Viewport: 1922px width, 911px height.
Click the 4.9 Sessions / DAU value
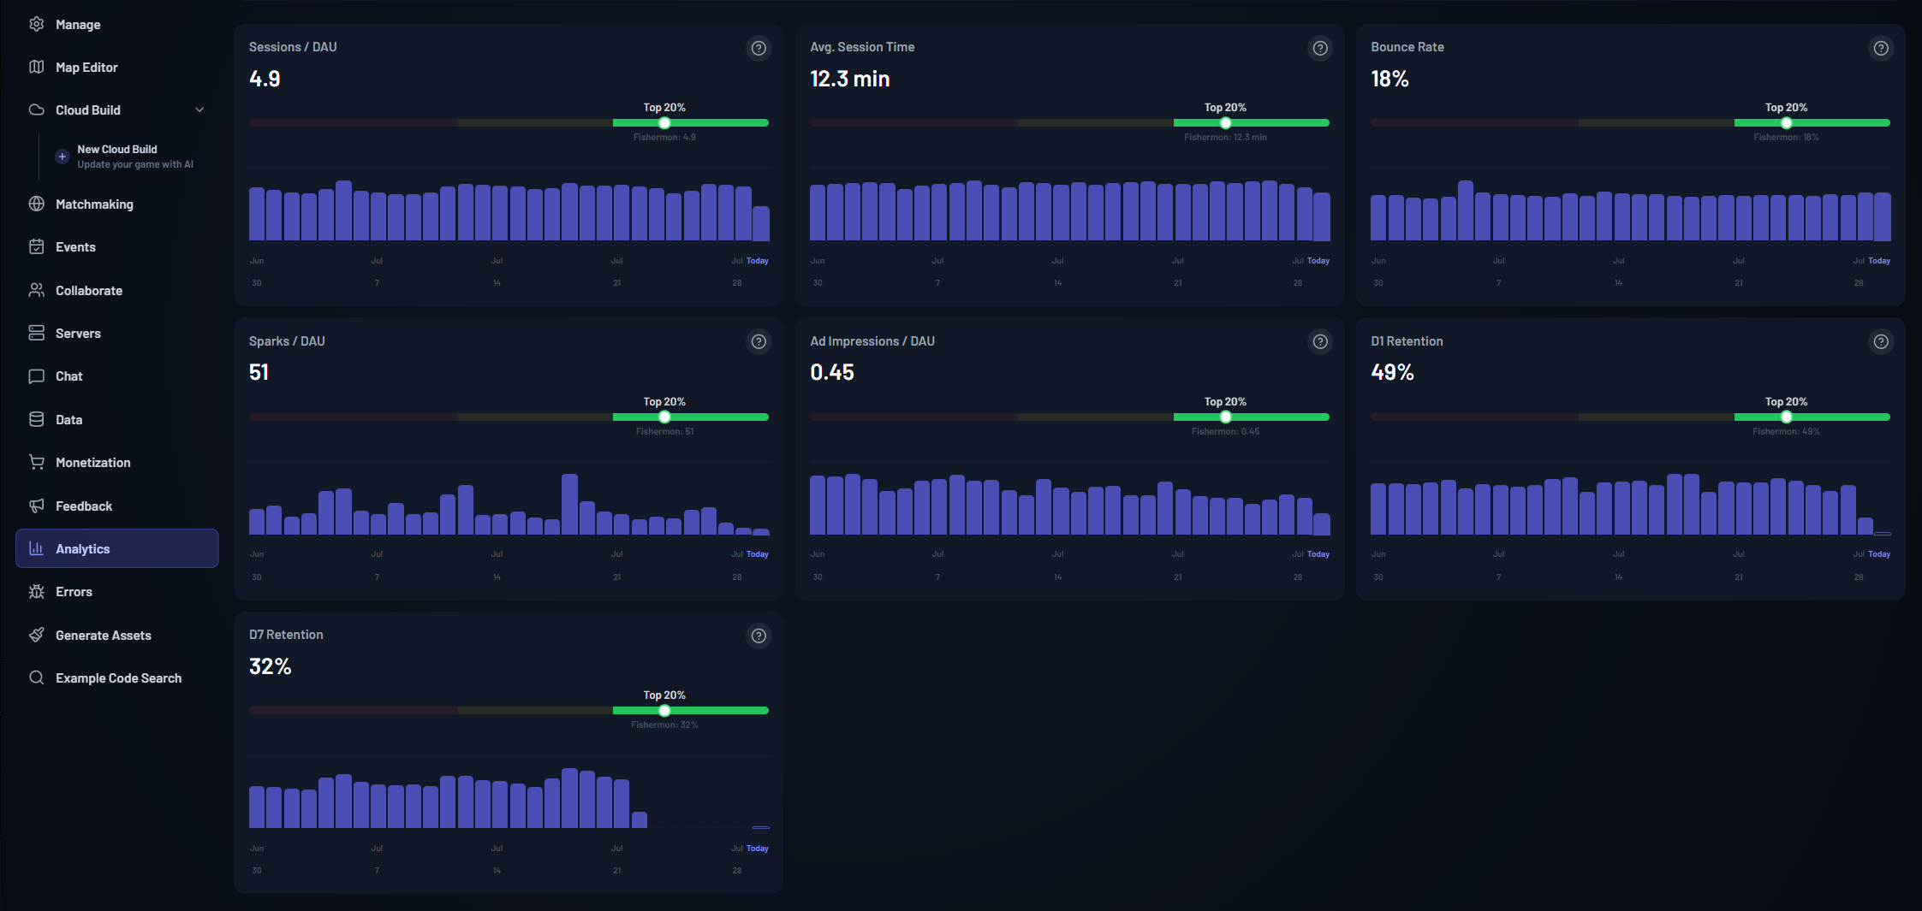pos(265,79)
